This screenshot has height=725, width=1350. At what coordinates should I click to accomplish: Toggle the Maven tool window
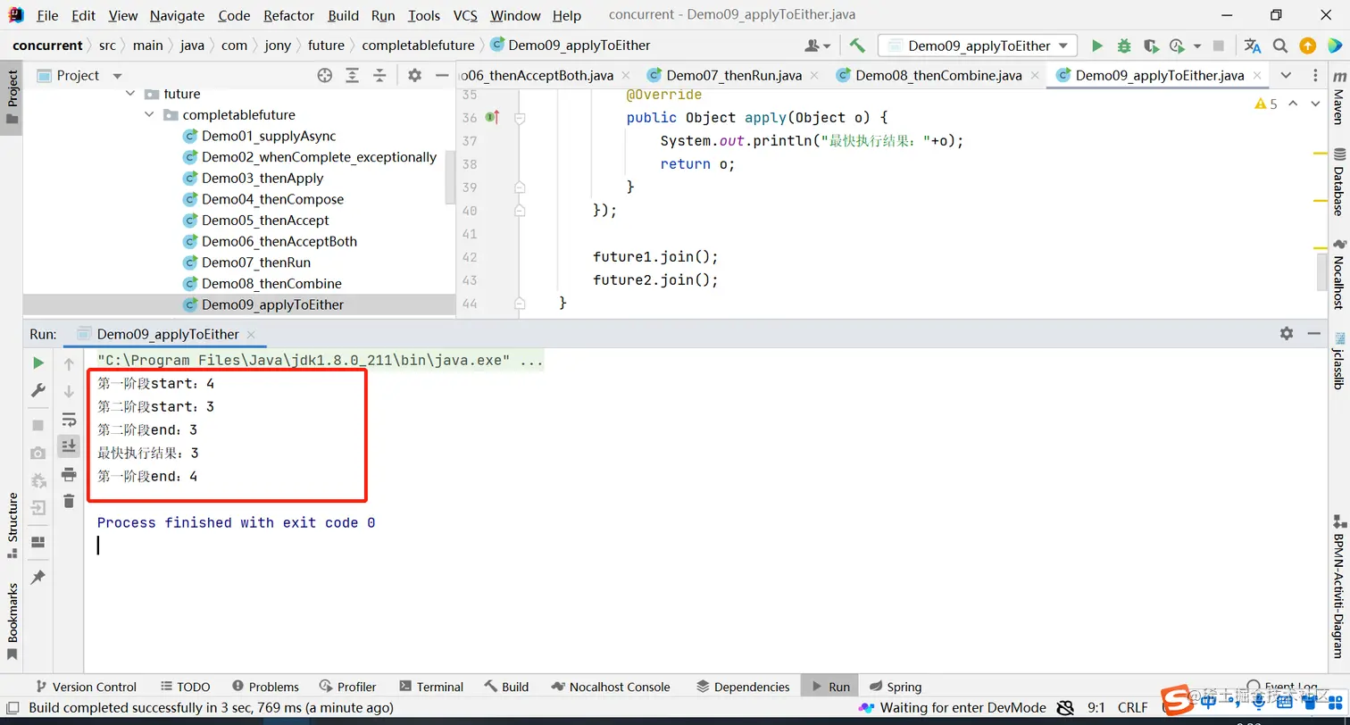[x=1338, y=100]
